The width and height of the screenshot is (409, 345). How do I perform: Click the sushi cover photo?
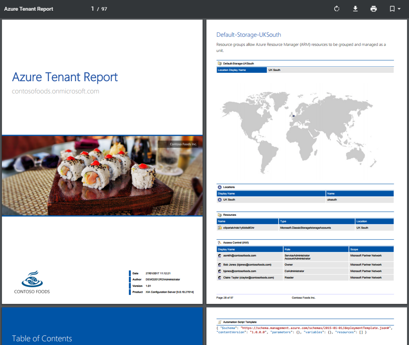102,175
